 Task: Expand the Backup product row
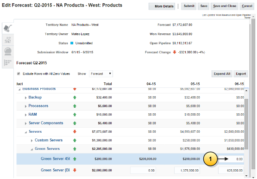26,98
